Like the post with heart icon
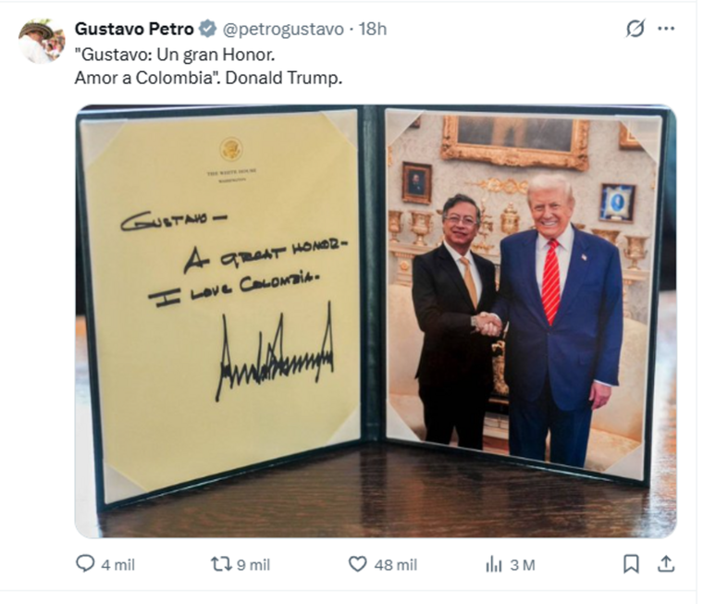This screenshot has width=703, height=604. coord(357,564)
